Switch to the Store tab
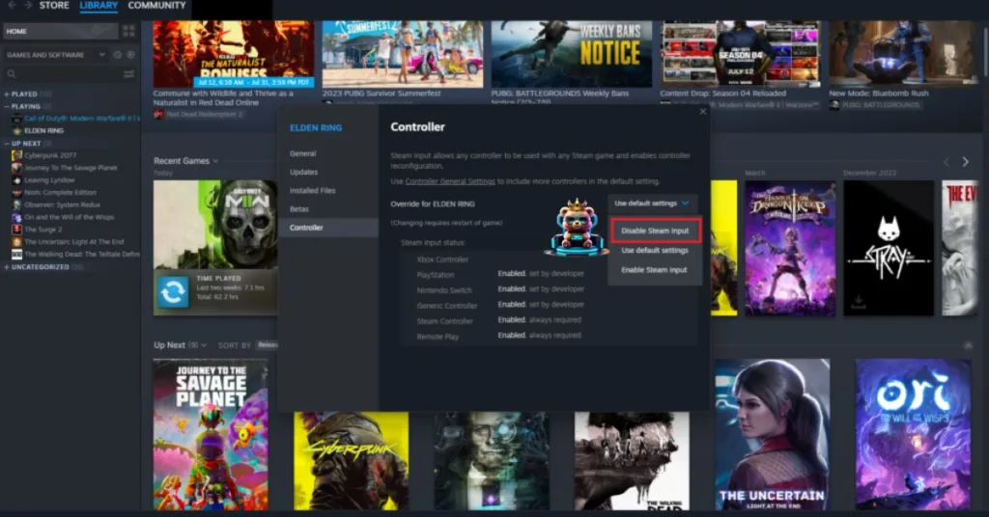989x517 pixels. pyautogui.click(x=54, y=6)
